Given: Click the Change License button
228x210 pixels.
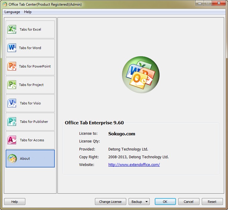Looking at the screenshot, I should click(110, 202).
